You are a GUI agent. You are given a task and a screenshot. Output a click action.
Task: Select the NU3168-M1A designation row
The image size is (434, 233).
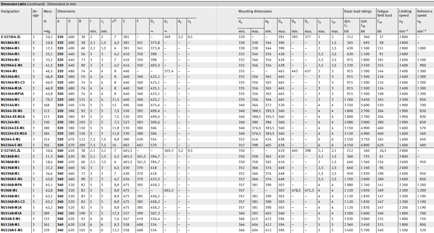tap(11, 213)
